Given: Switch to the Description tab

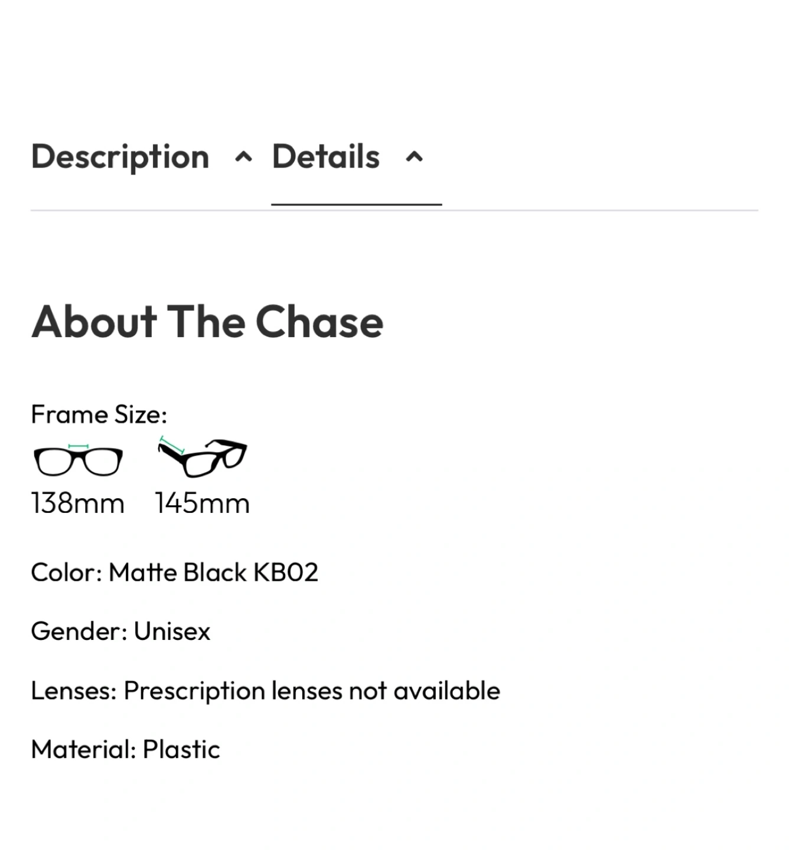Looking at the screenshot, I should (x=120, y=157).
